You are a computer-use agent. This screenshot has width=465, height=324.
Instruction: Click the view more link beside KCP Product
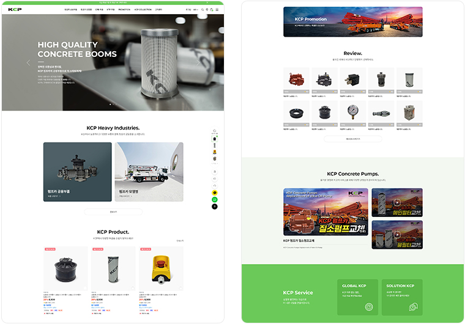click(180, 241)
